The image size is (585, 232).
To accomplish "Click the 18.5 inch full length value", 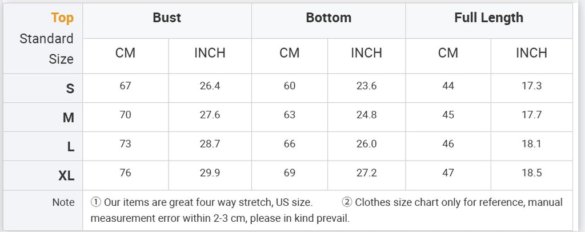I will [x=531, y=173].
